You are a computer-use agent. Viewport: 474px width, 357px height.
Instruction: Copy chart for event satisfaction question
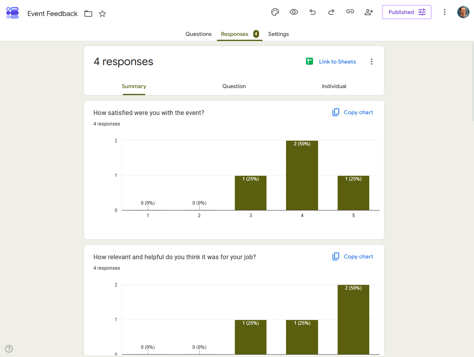(353, 112)
